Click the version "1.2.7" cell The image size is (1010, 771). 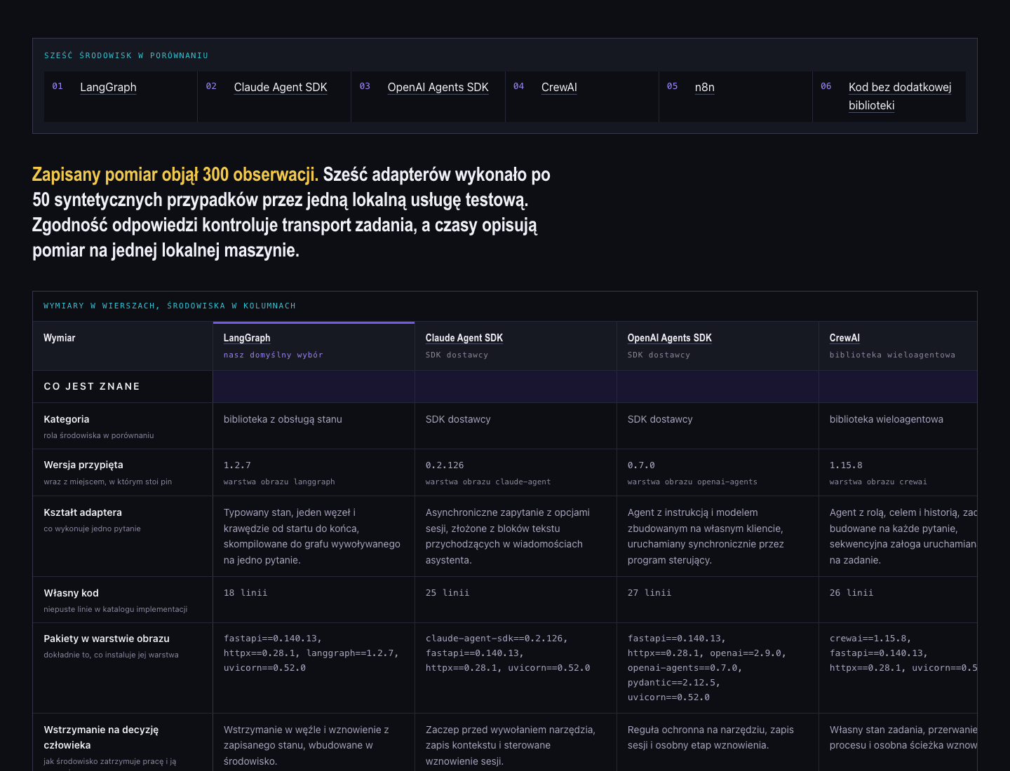(x=237, y=465)
